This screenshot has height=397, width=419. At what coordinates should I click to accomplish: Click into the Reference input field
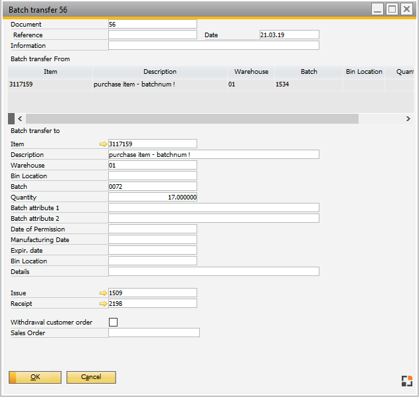pyautogui.click(x=153, y=35)
